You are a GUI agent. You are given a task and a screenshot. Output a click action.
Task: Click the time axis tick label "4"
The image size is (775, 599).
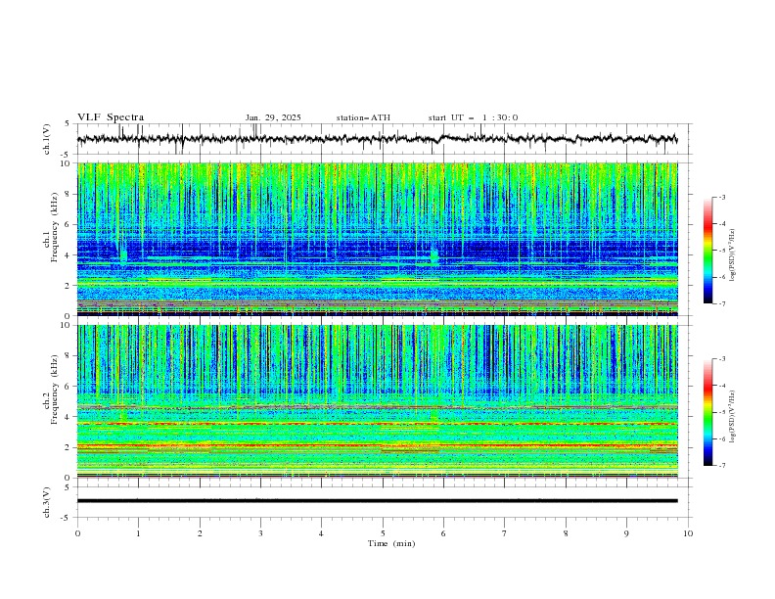pyautogui.click(x=322, y=533)
